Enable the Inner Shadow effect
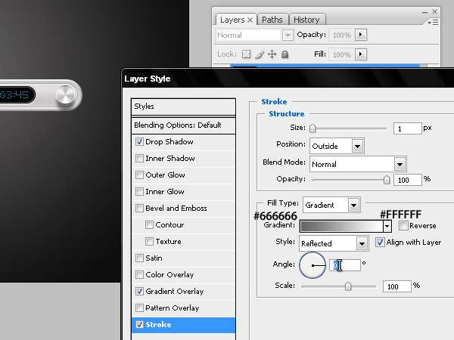This screenshot has height=340, width=454. coord(139,159)
